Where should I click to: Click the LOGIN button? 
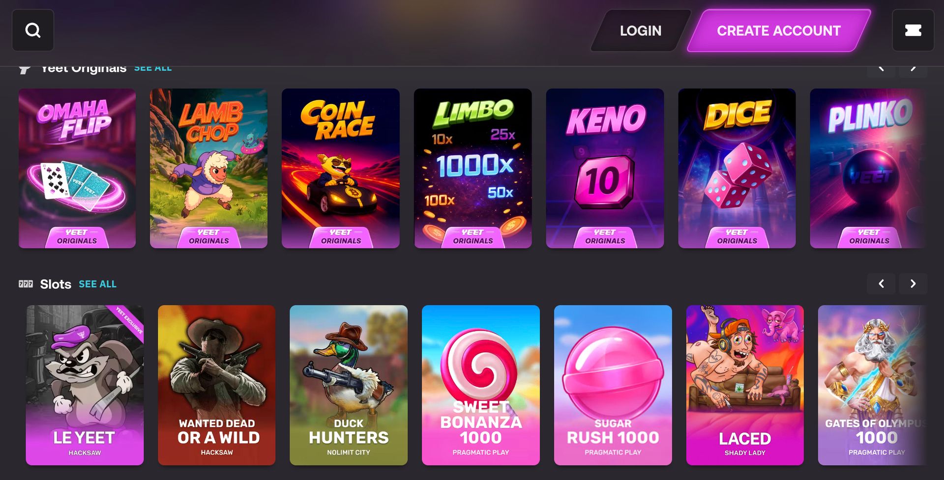click(640, 30)
